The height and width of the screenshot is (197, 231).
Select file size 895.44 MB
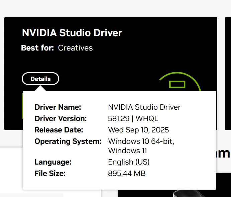pos(127,174)
